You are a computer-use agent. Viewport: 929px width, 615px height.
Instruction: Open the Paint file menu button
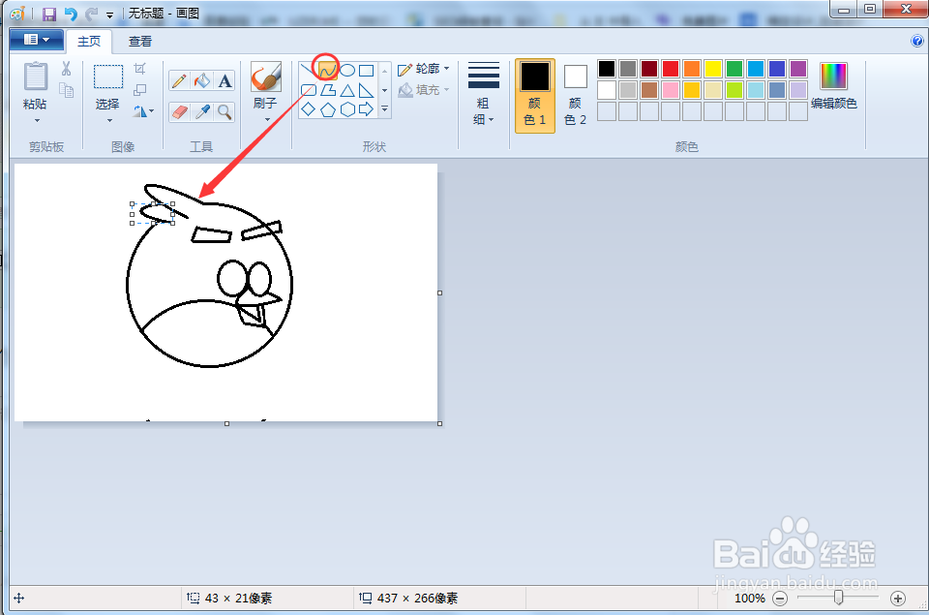point(37,40)
